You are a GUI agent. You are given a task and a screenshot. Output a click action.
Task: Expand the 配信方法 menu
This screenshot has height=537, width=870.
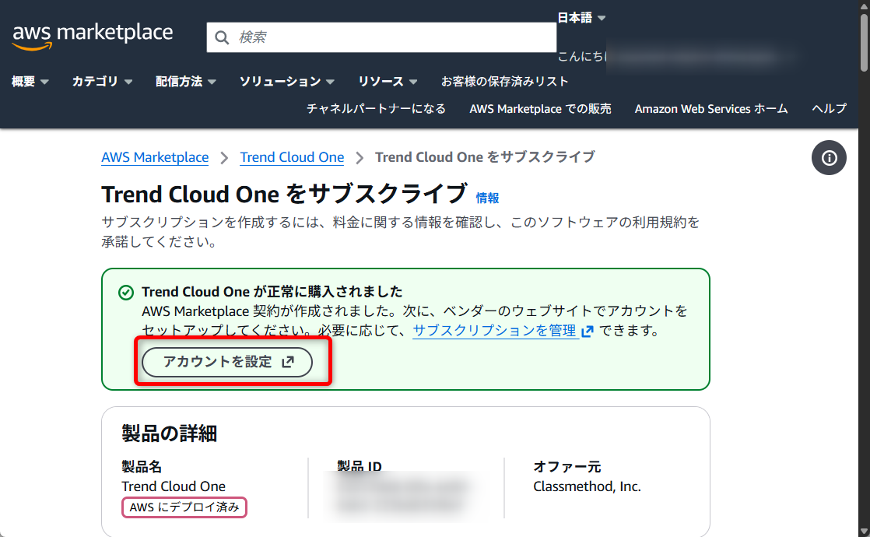pos(185,82)
